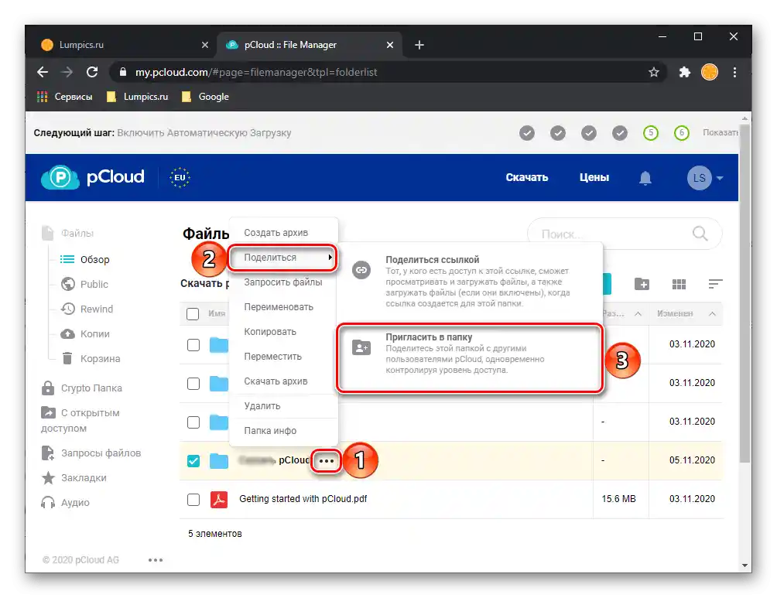The width and height of the screenshot is (777, 598).
Task: Expand the account dropdown arrow beside LS
Action: [x=720, y=178]
